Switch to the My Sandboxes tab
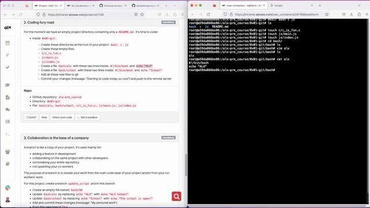 point(80,5)
